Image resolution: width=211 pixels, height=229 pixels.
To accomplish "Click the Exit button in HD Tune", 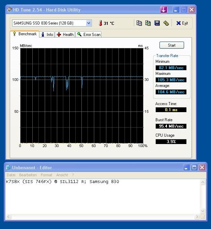I will [182, 23].
